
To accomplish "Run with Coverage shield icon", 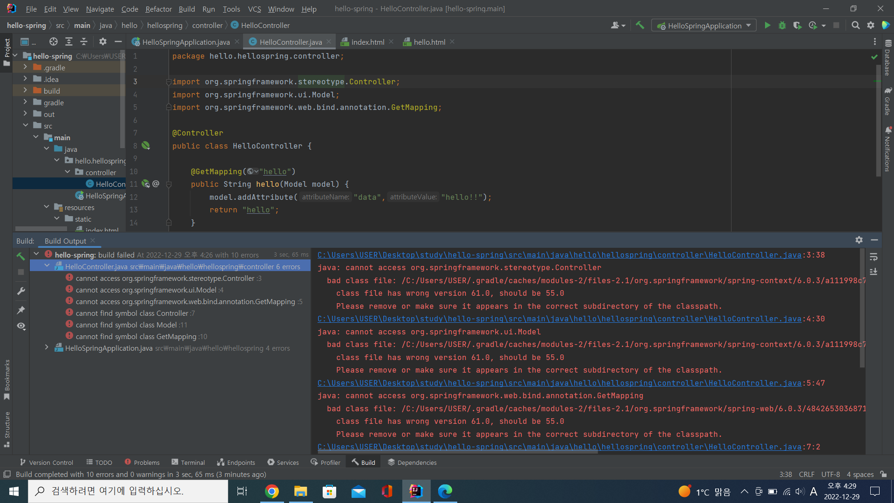I will click(x=797, y=26).
